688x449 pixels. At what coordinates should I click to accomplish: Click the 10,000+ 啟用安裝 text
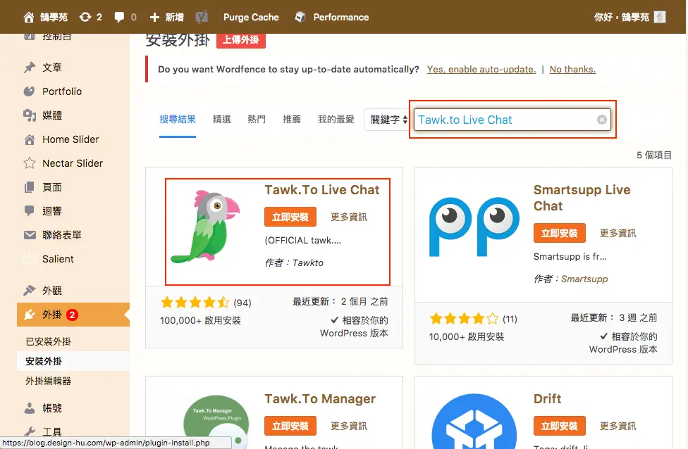(467, 337)
